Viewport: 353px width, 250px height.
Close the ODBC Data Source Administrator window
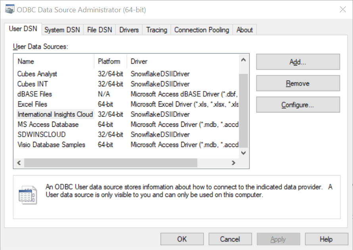click(343, 10)
